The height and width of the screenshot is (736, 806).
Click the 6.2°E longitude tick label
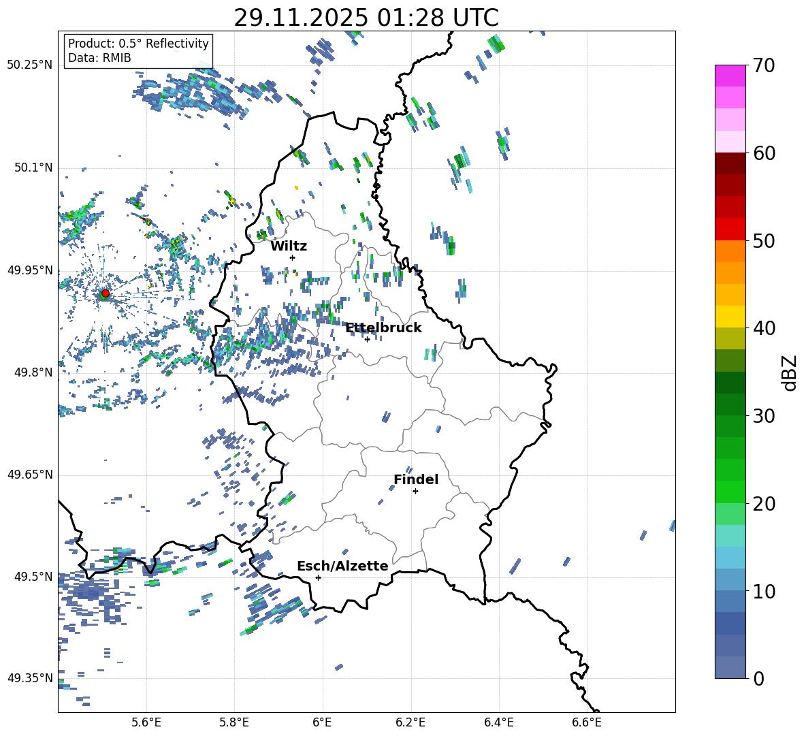coord(410,722)
